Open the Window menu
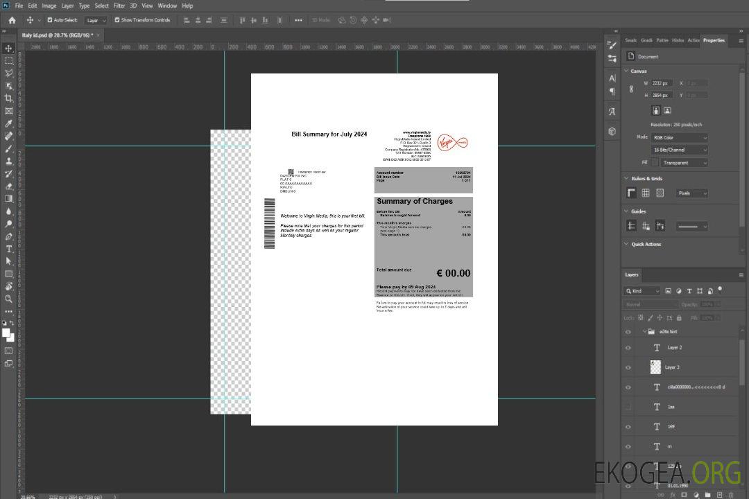 point(167,6)
